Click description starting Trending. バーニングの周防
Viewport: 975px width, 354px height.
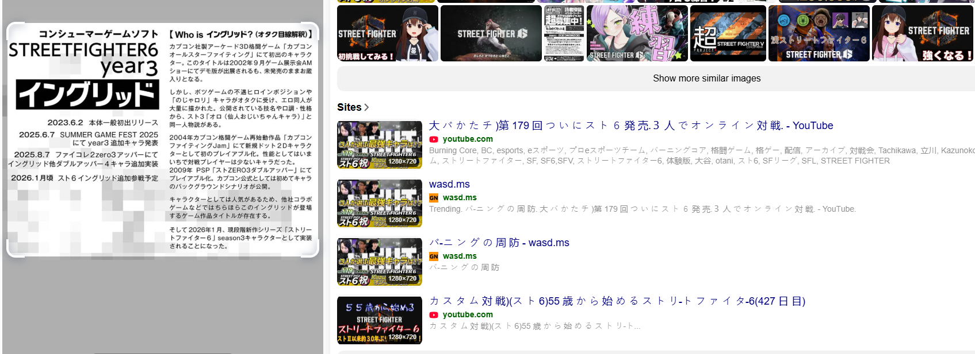click(x=643, y=209)
